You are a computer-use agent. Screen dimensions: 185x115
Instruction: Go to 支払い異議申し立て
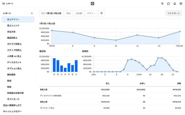click(12, 105)
